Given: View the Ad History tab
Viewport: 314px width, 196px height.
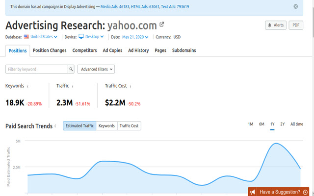Looking at the screenshot, I should pyautogui.click(x=138, y=50).
